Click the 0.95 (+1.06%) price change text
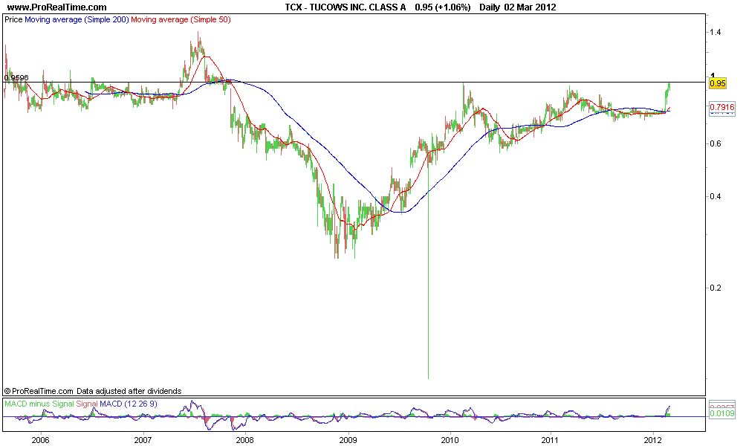This screenshot has width=743, height=446. pos(443,7)
